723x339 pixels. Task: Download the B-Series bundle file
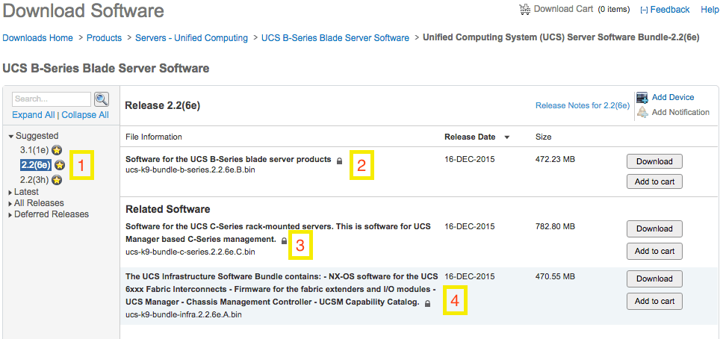pyautogui.click(x=654, y=162)
